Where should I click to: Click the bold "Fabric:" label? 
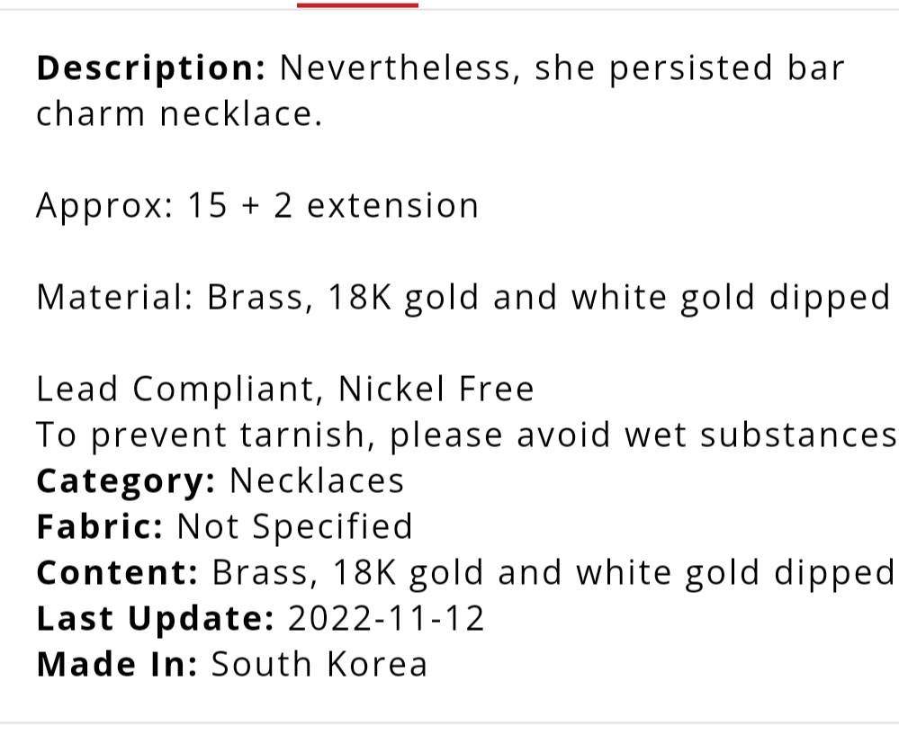tap(99, 527)
